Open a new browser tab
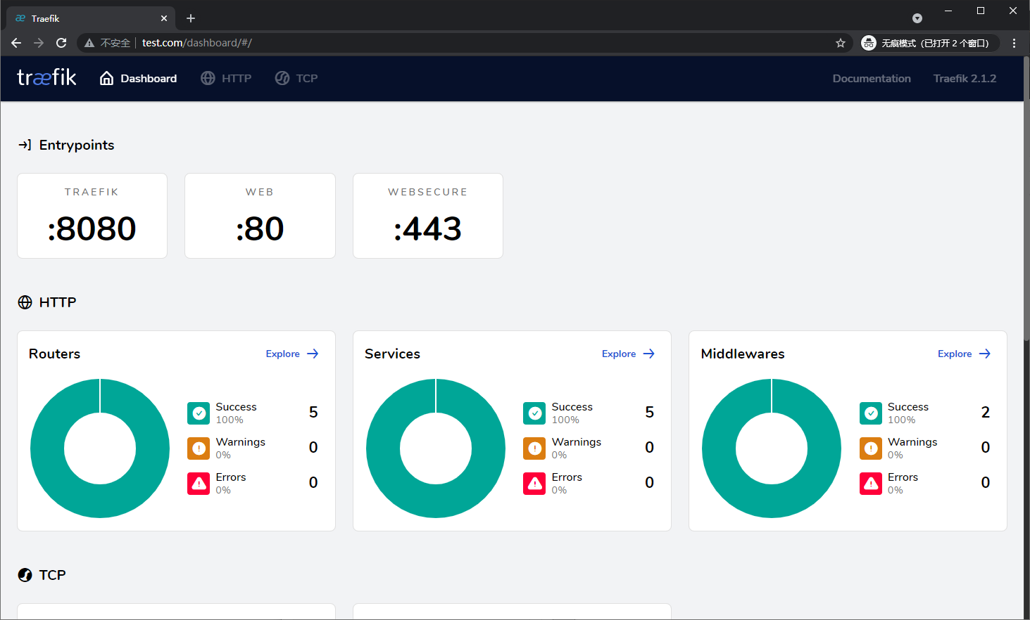Viewport: 1030px width, 620px height. pyautogui.click(x=191, y=18)
